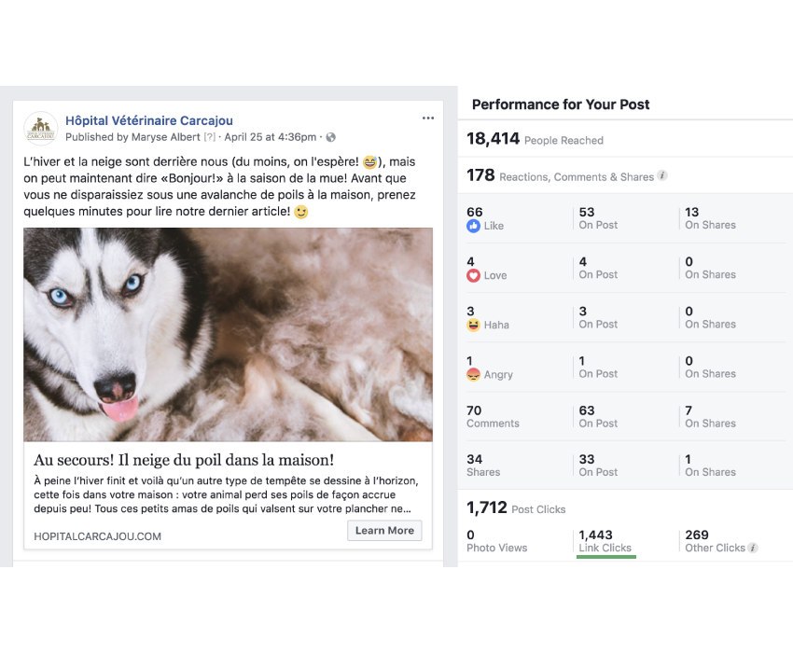Click the 53 On Post likes value
793x653 pixels.
pos(598,218)
